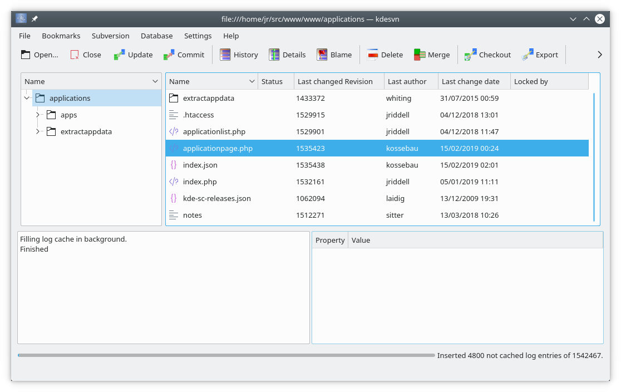Open the History log view
The image size is (621, 392).
pyautogui.click(x=225, y=55)
